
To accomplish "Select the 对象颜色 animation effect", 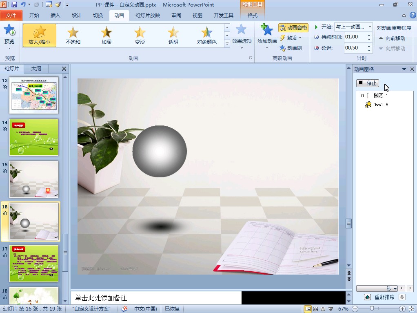I will (x=206, y=35).
